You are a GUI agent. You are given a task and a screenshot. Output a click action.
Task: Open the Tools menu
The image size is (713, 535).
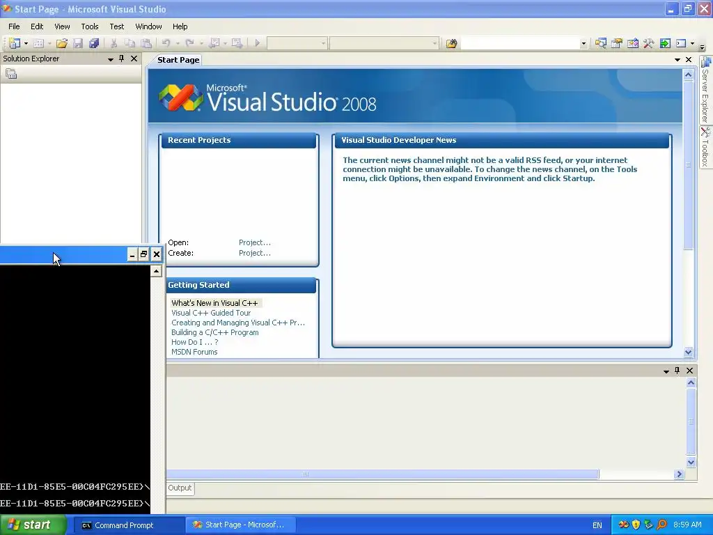click(x=90, y=26)
